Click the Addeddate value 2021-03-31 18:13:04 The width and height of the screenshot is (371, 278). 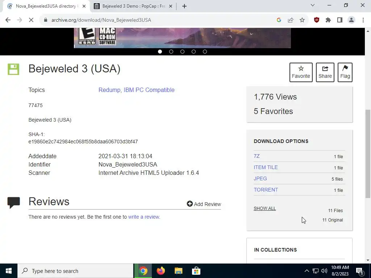coord(125,156)
